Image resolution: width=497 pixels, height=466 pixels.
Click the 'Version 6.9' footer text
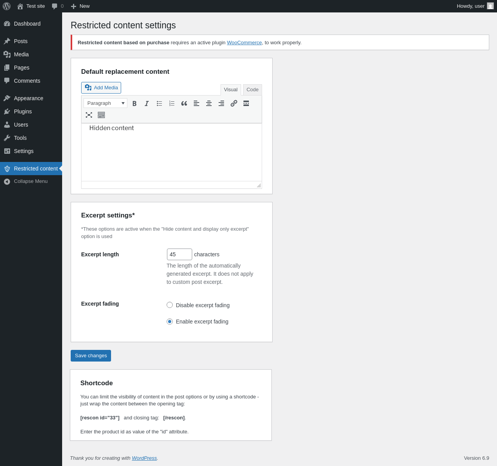click(476, 458)
